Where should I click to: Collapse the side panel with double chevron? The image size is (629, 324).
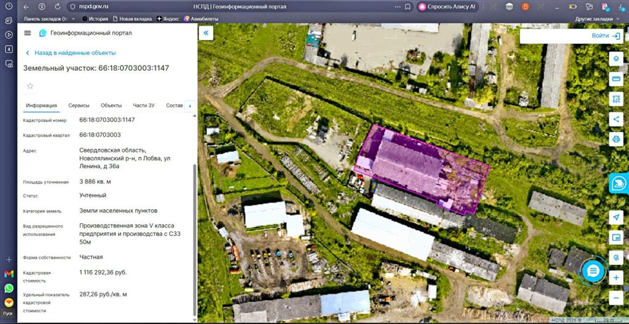(x=206, y=33)
